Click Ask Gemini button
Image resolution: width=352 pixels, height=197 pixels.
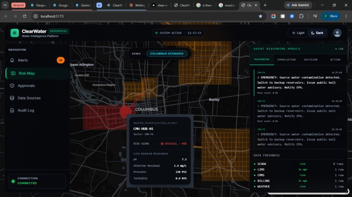298,5
